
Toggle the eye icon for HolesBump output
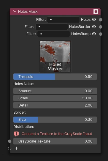[x=94, y=34]
